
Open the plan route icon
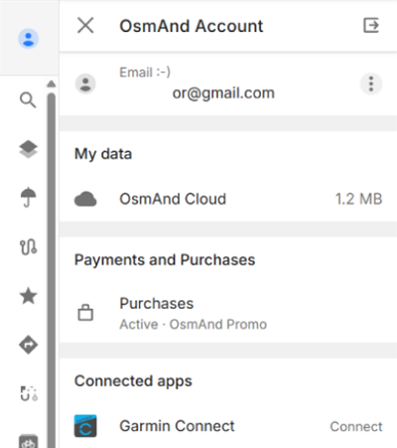pyautogui.click(x=29, y=393)
